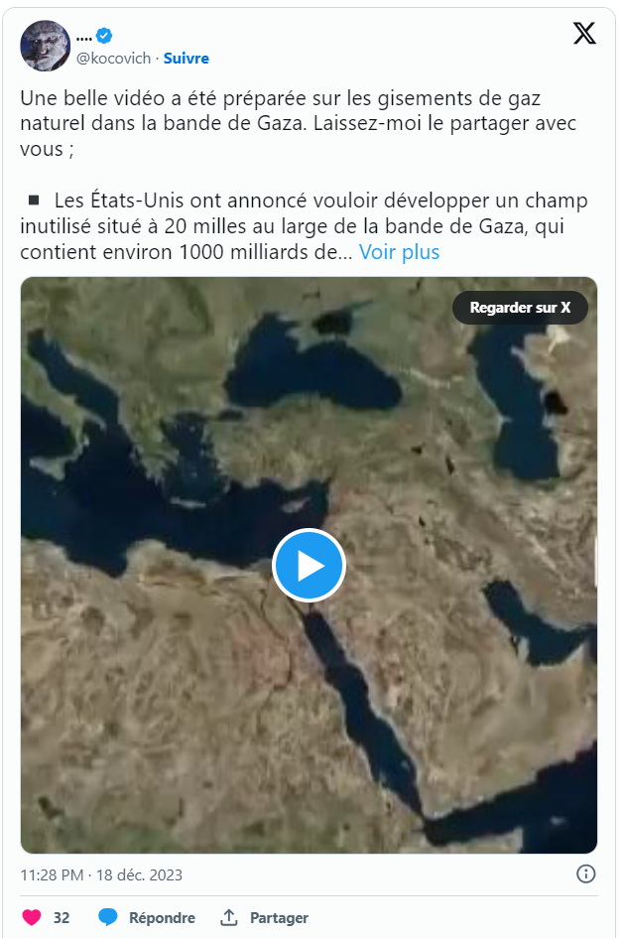Viewport: 624px width, 938px height.
Task: Play the embedded Gaza gas video
Action: point(309,566)
